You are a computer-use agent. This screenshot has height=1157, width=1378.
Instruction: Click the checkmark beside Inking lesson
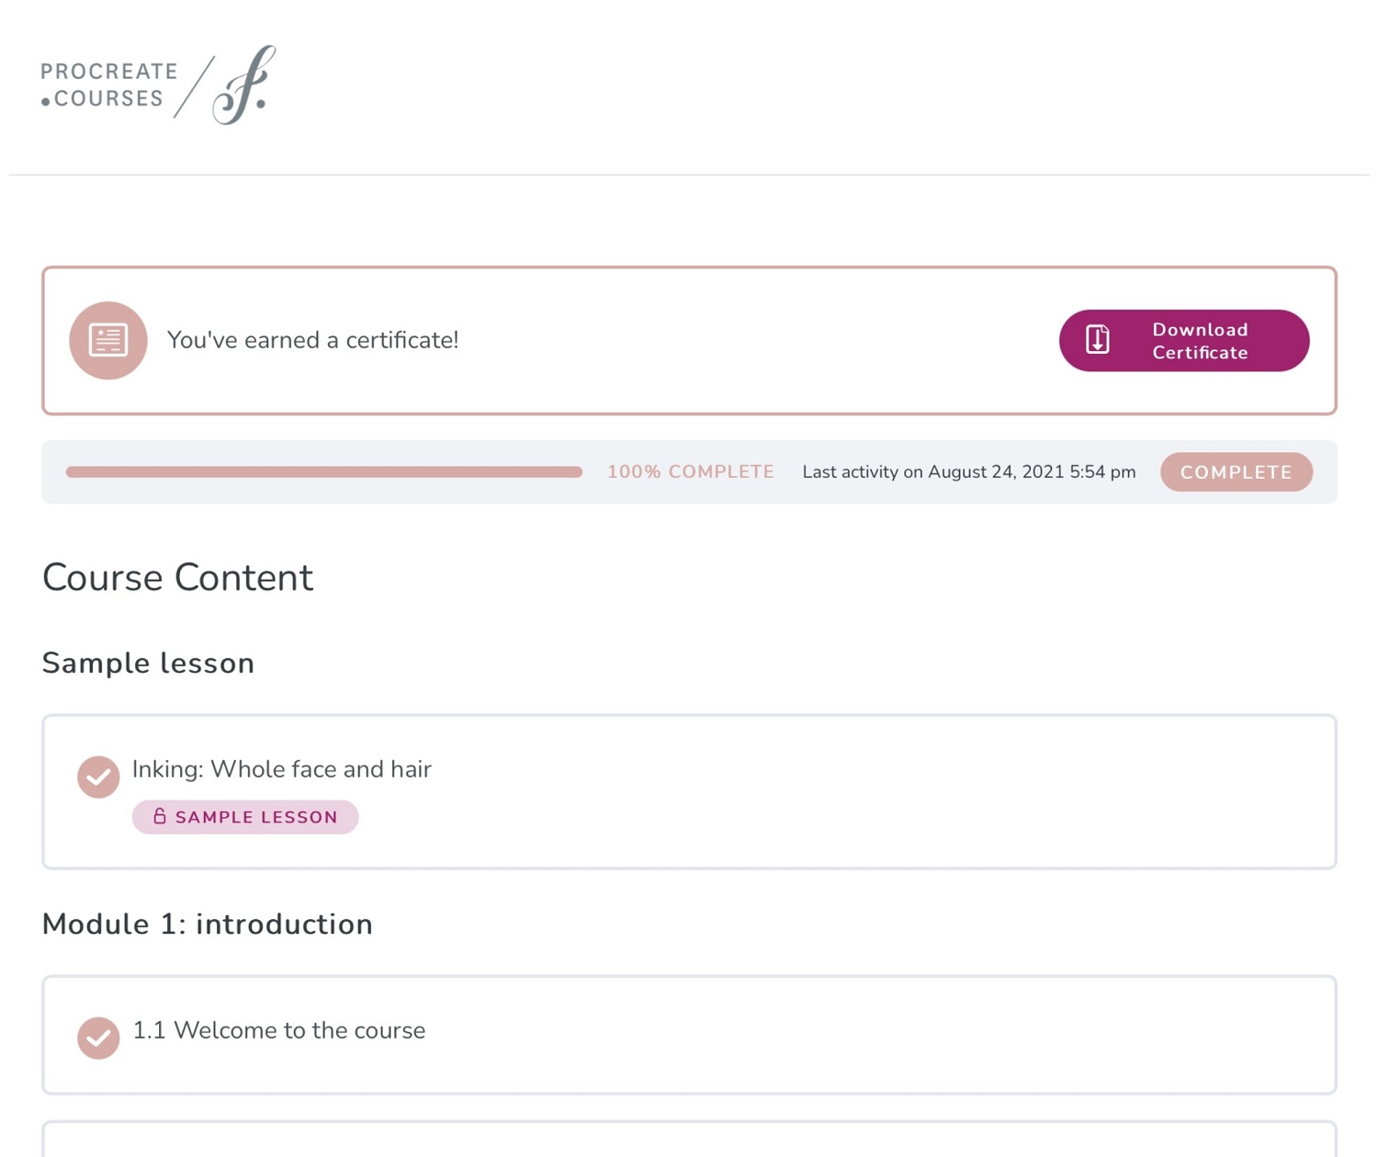point(98,777)
